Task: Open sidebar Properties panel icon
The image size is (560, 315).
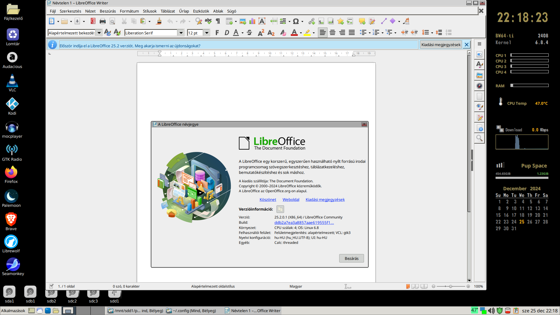Action: coord(480,55)
